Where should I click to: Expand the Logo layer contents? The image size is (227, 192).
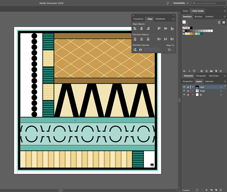pyautogui.click(x=192, y=87)
